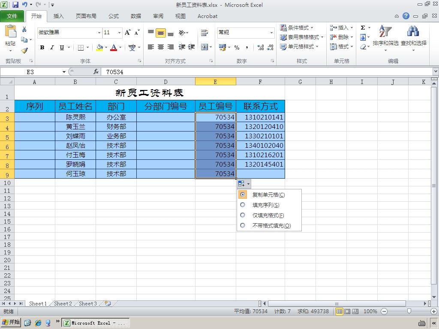Click zoom slider handle
439x329 pixels.
pos(409,311)
